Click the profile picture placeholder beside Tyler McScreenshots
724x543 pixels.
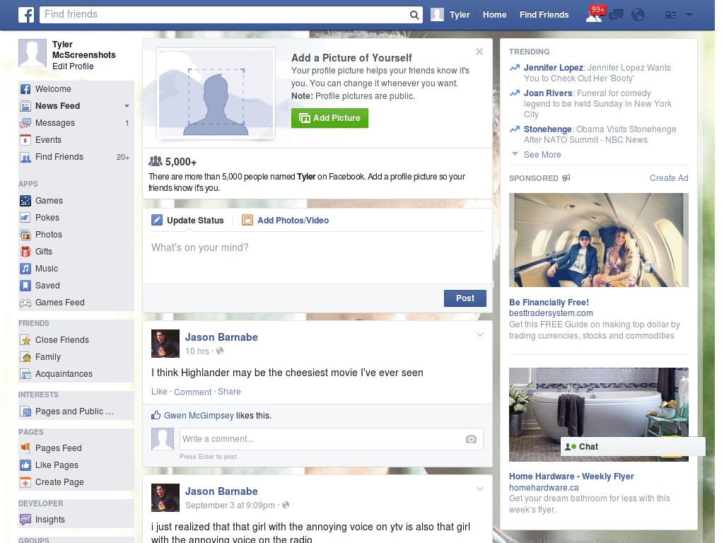(33, 53)
